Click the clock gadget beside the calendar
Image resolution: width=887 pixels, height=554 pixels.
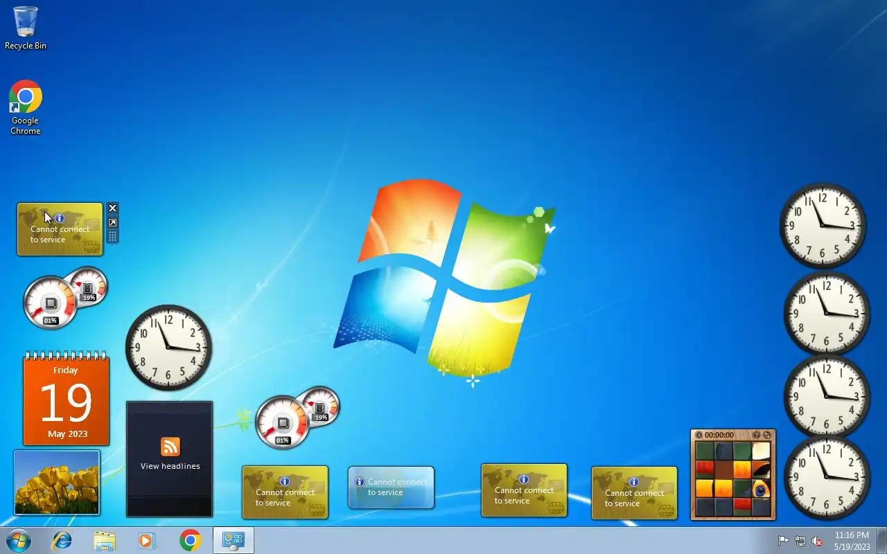pyautogui.click(x=168, y=347)
